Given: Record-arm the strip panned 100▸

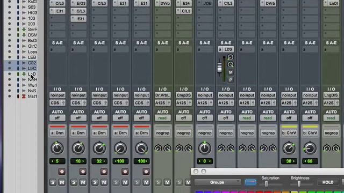Looking at the screenshot, I should [146, 172].
